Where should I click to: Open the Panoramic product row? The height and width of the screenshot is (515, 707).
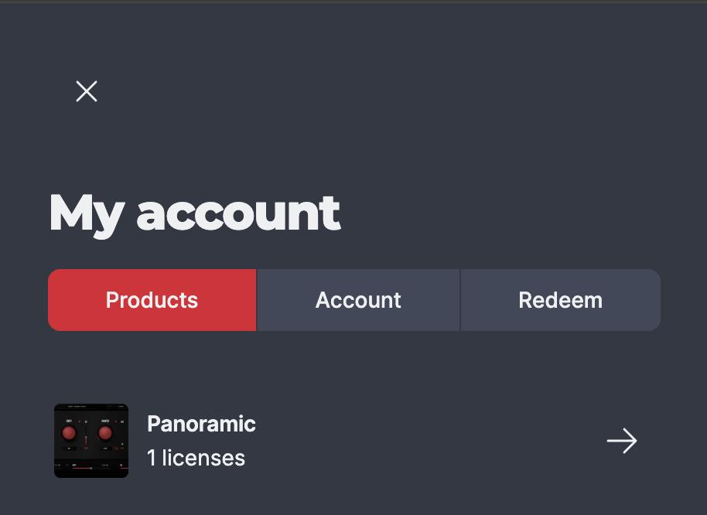354,441
